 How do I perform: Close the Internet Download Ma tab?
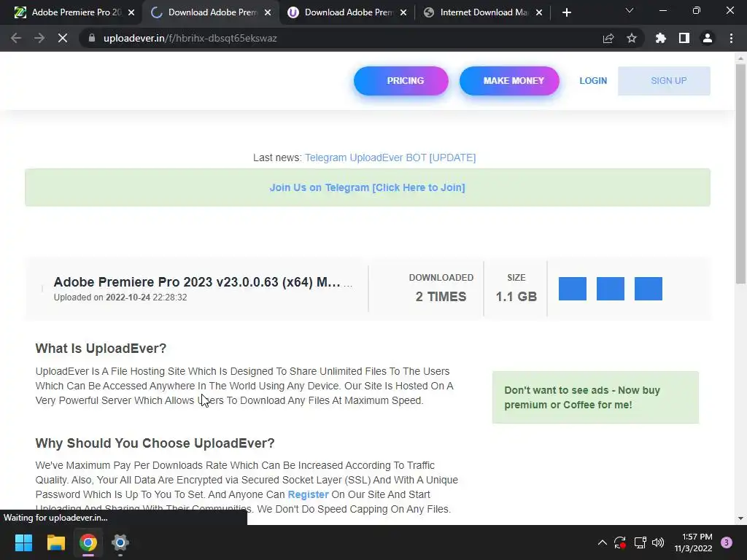pos(539,12)
